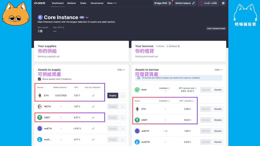
Task: Click the wallet avatar in the header
Action: (x=201, y=3)
